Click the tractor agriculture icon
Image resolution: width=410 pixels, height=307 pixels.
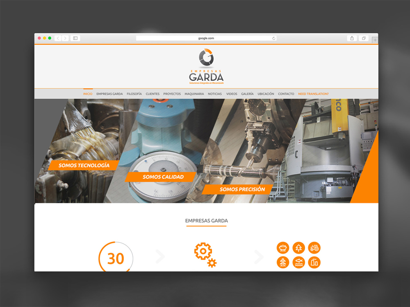(314, 248)
